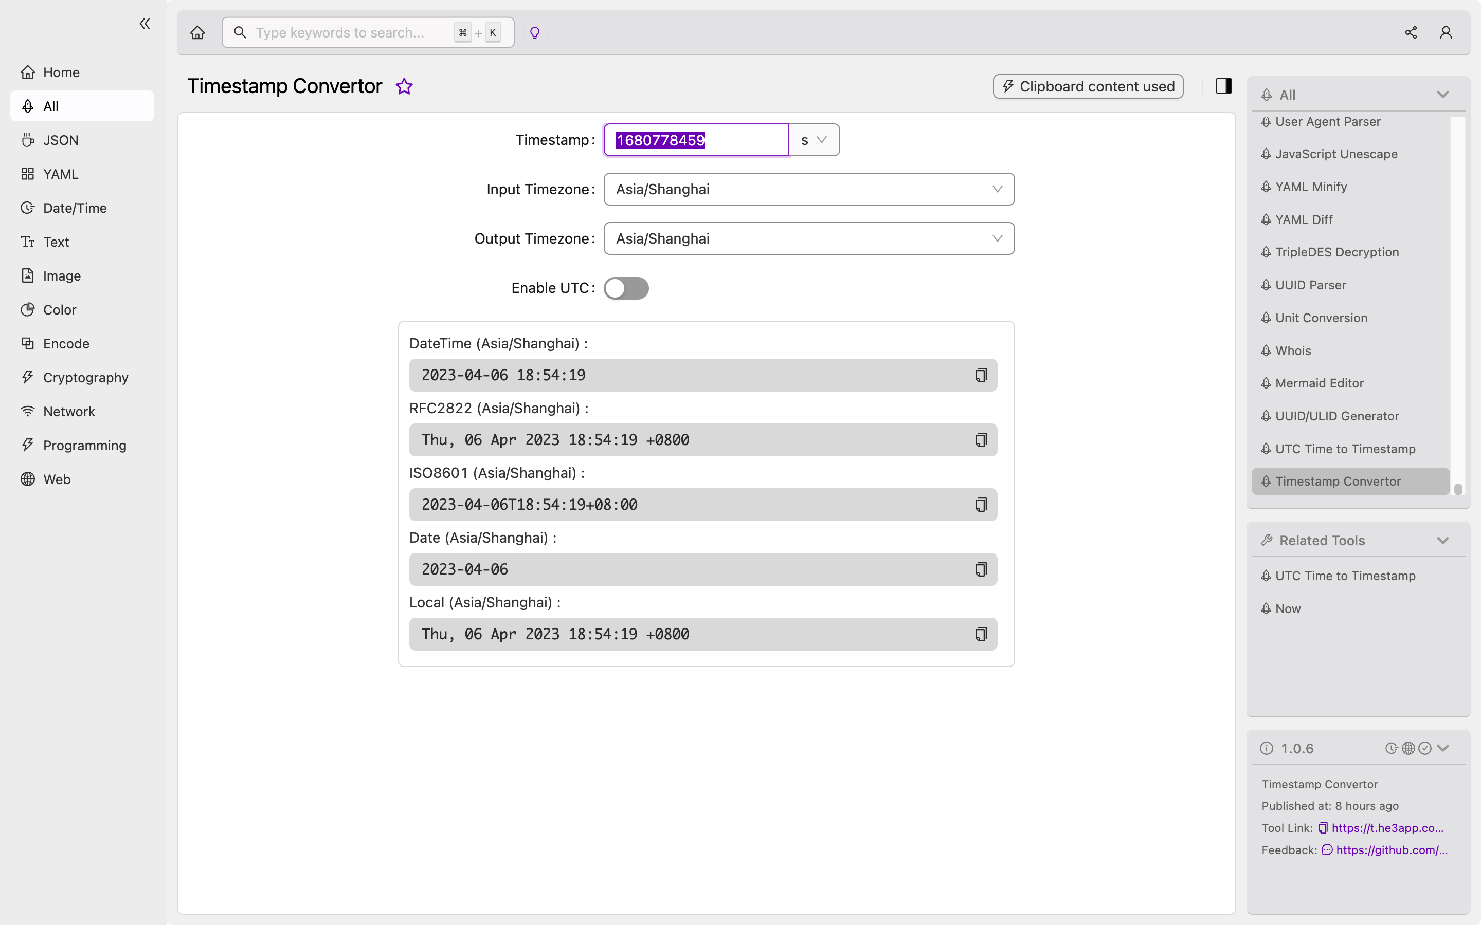Toggle the split view layout button
This screenshot has height=925, width=1481.
(1224, 85)
